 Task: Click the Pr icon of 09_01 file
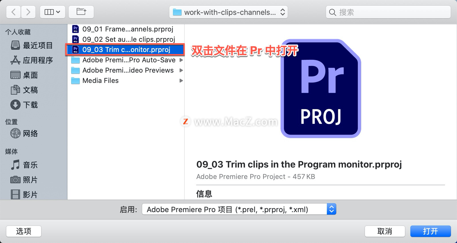coord(75,29)
